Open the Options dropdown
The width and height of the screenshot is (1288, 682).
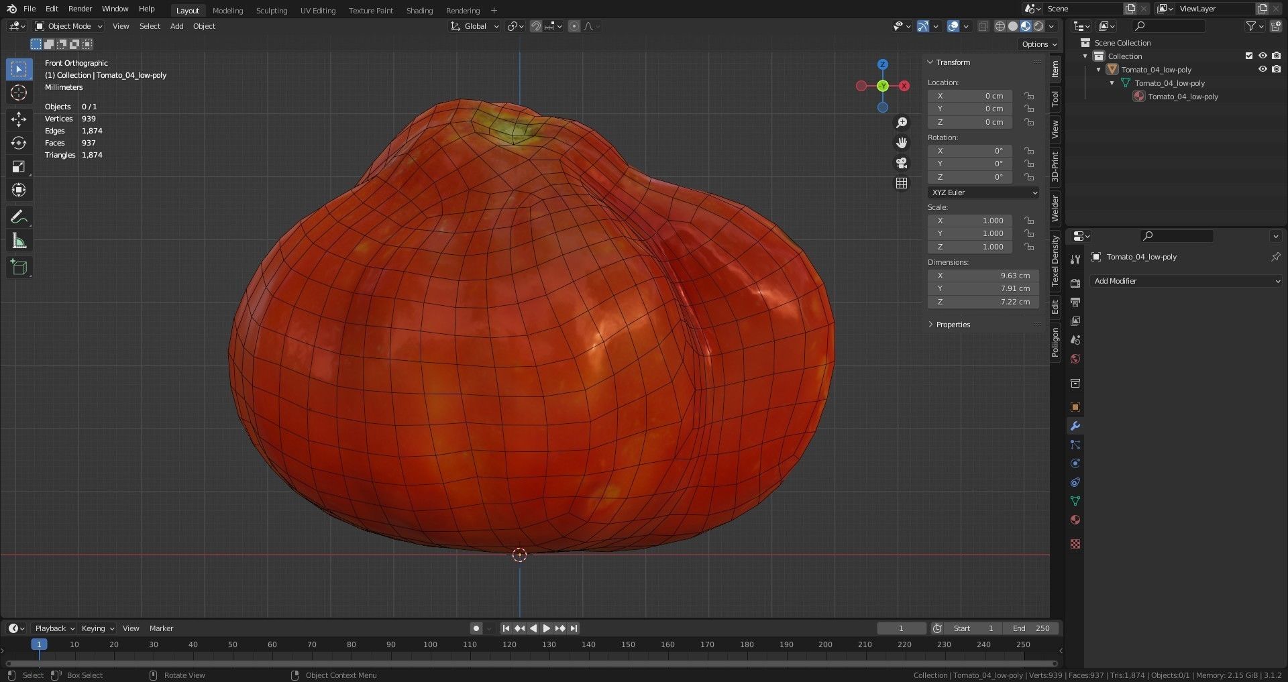point(1039,44)
